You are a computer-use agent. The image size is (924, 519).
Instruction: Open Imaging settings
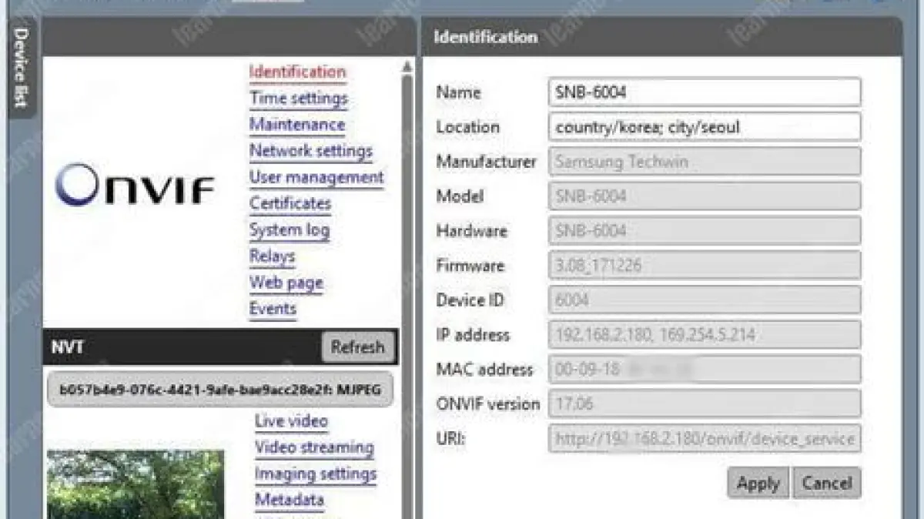click(316, 474)
